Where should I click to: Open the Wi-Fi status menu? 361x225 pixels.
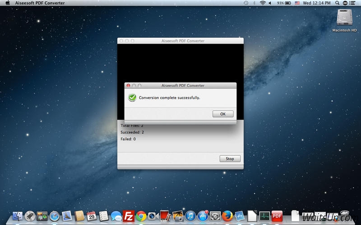point(263,3)
